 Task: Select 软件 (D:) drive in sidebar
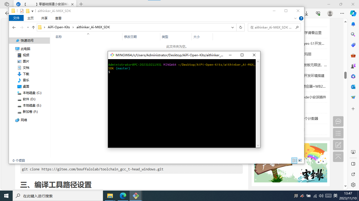[x=29, y=99]
